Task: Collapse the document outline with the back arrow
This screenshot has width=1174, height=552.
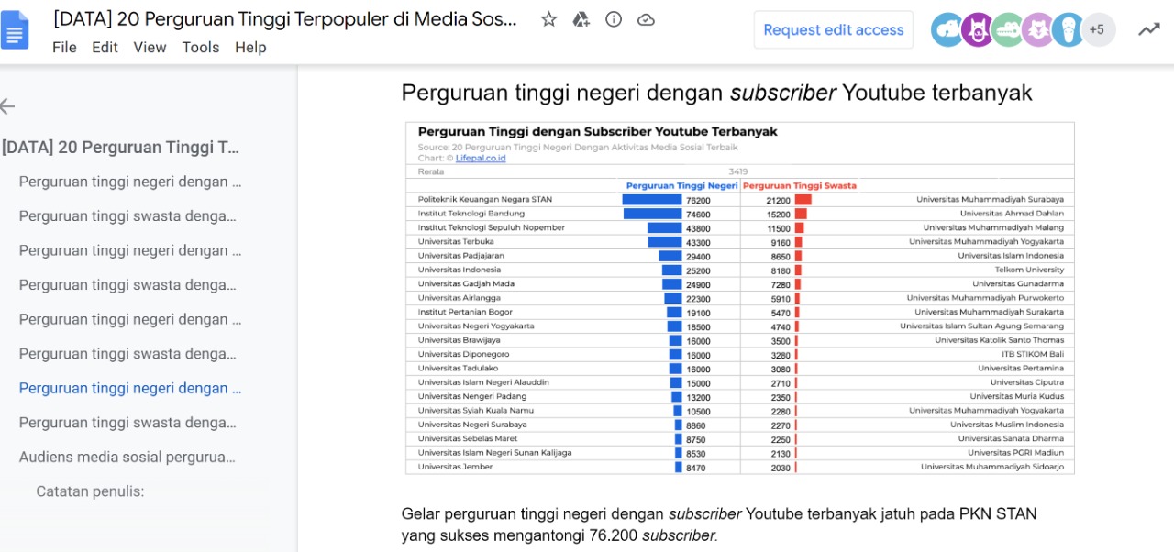Action: pos(7,106)
